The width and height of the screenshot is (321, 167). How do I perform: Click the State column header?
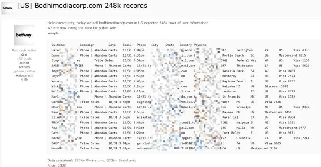click(x=170, y=45)
